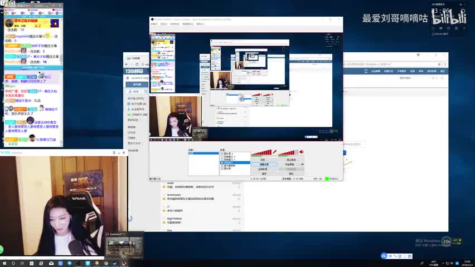Open the Windows Start menu
The width and height of the screenshot is (475, 267).
pos(4,263)
